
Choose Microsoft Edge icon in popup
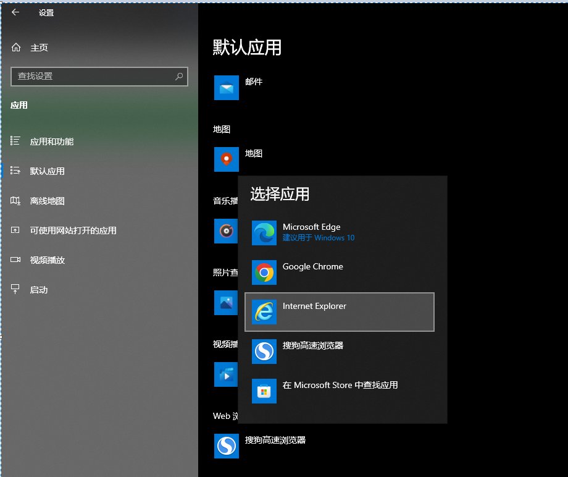(264, 233)
